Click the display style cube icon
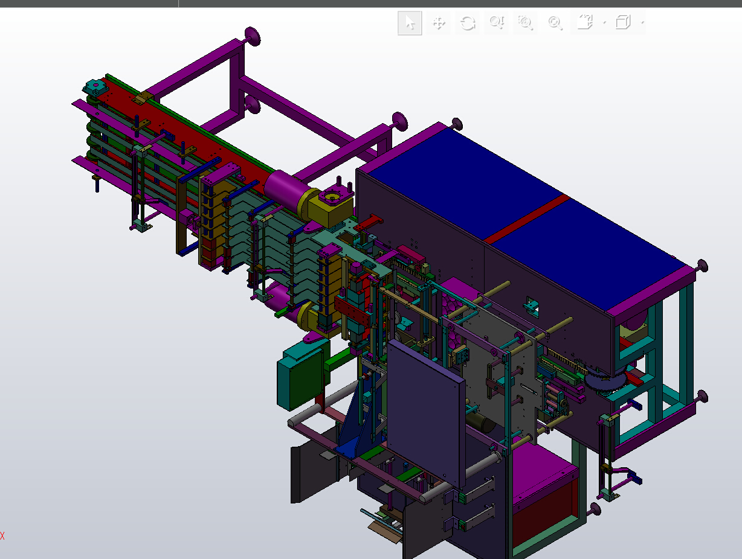This screenshot has width=742, height=559. (x=622, y=23)
